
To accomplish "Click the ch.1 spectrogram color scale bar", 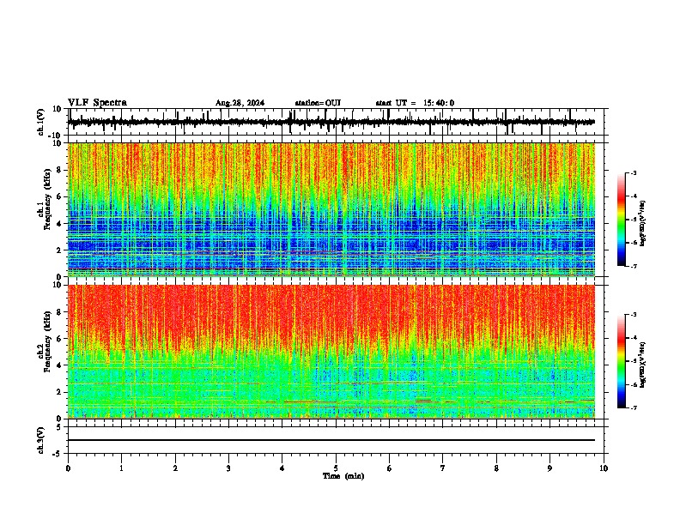I will coord(622,220).
